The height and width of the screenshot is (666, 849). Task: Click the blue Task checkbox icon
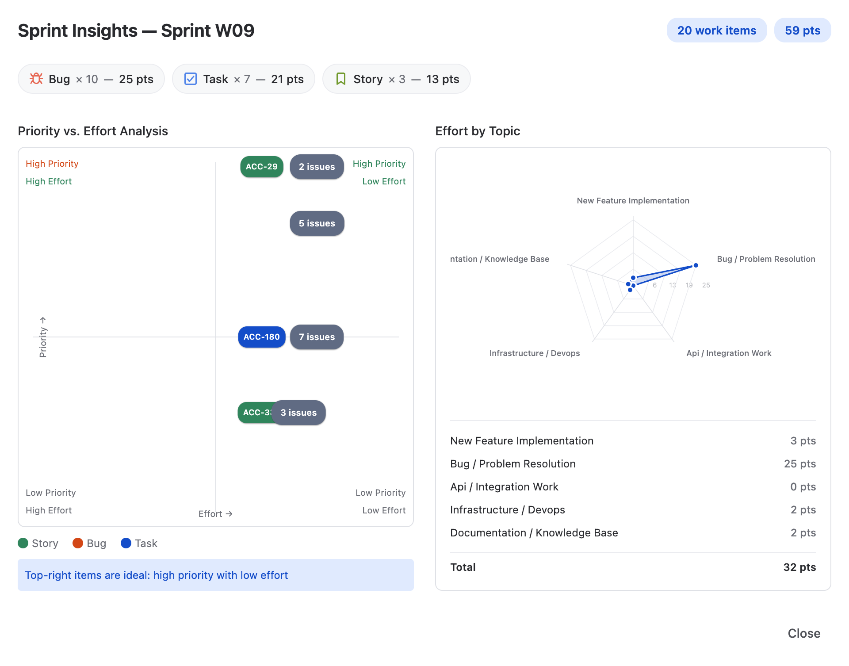[x=191, y=79]
